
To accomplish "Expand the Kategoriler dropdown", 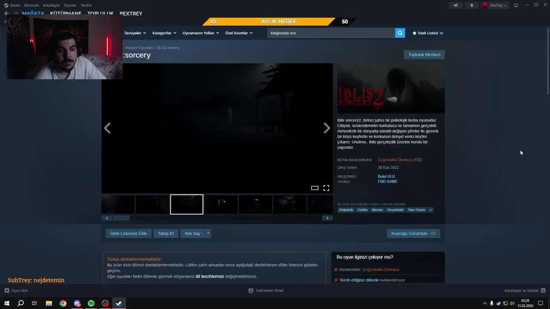I will 164,33.
